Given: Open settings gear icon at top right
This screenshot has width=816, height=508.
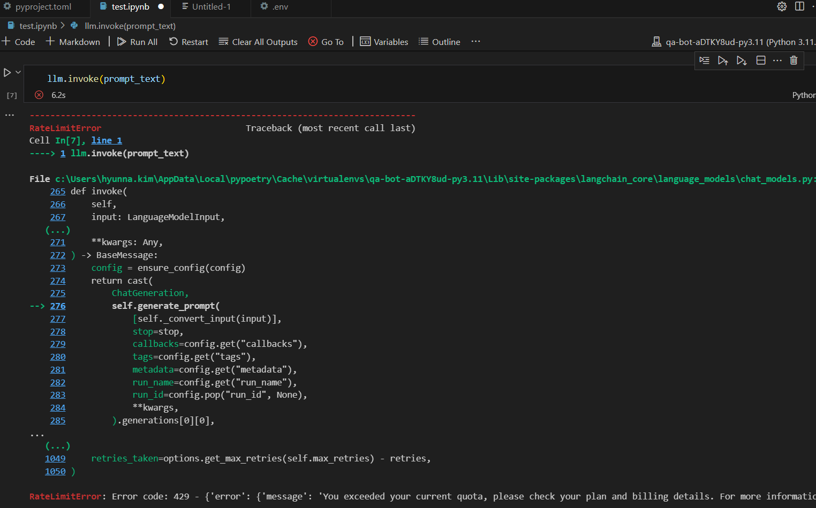Looking at the screenshot, I should [x=782, y=6].
